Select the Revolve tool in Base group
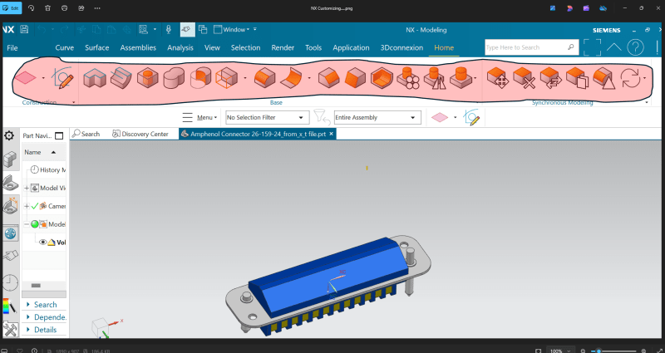Viewport: 665px width, 353px height. tap(121, 78)
